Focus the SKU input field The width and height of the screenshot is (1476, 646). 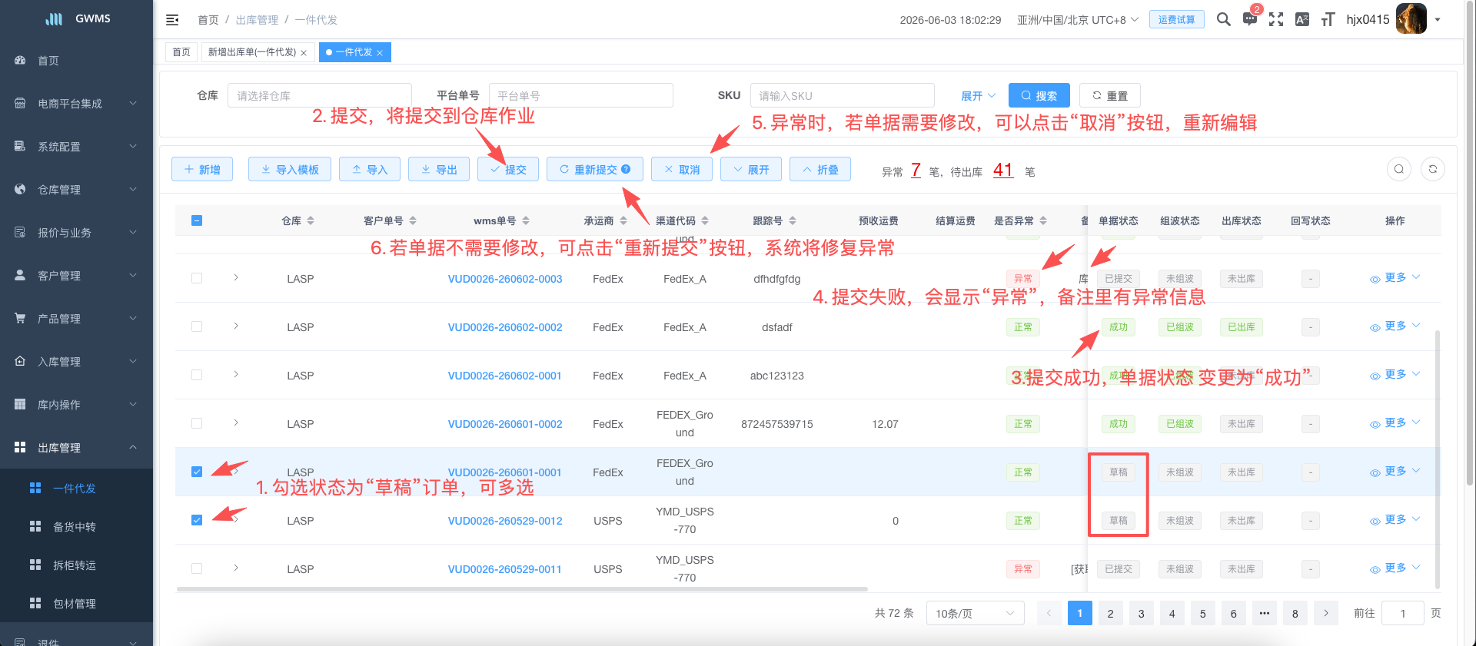[842, 95]
